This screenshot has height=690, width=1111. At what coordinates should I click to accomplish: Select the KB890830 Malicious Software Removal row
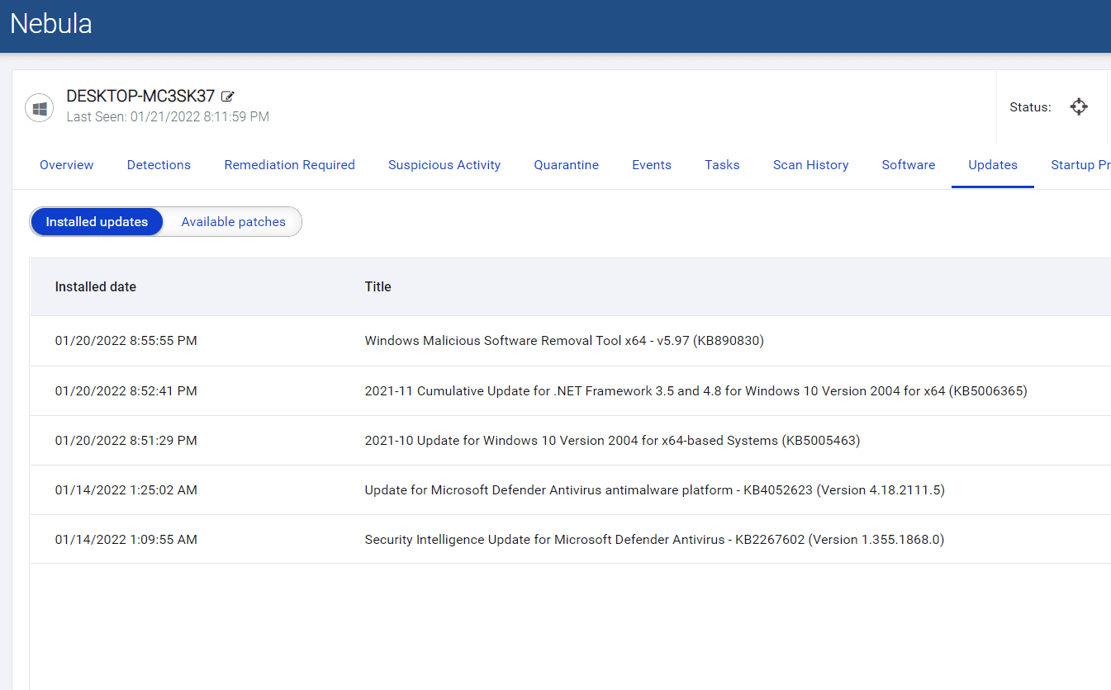point(563,341)
